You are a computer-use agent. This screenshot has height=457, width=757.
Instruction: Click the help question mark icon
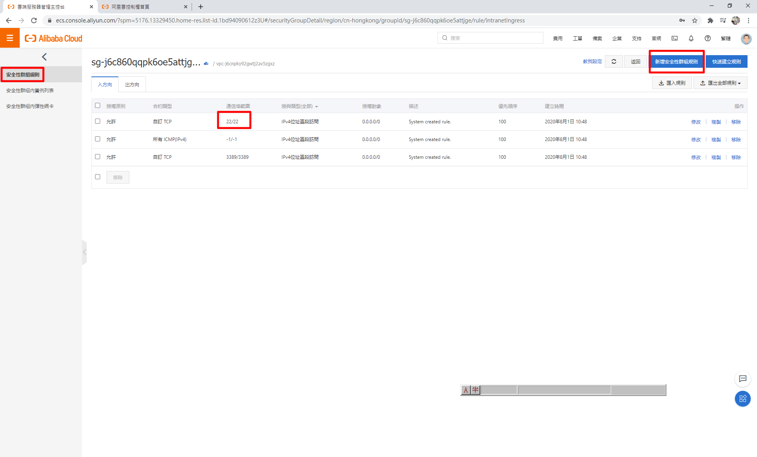tap(708, 38)
